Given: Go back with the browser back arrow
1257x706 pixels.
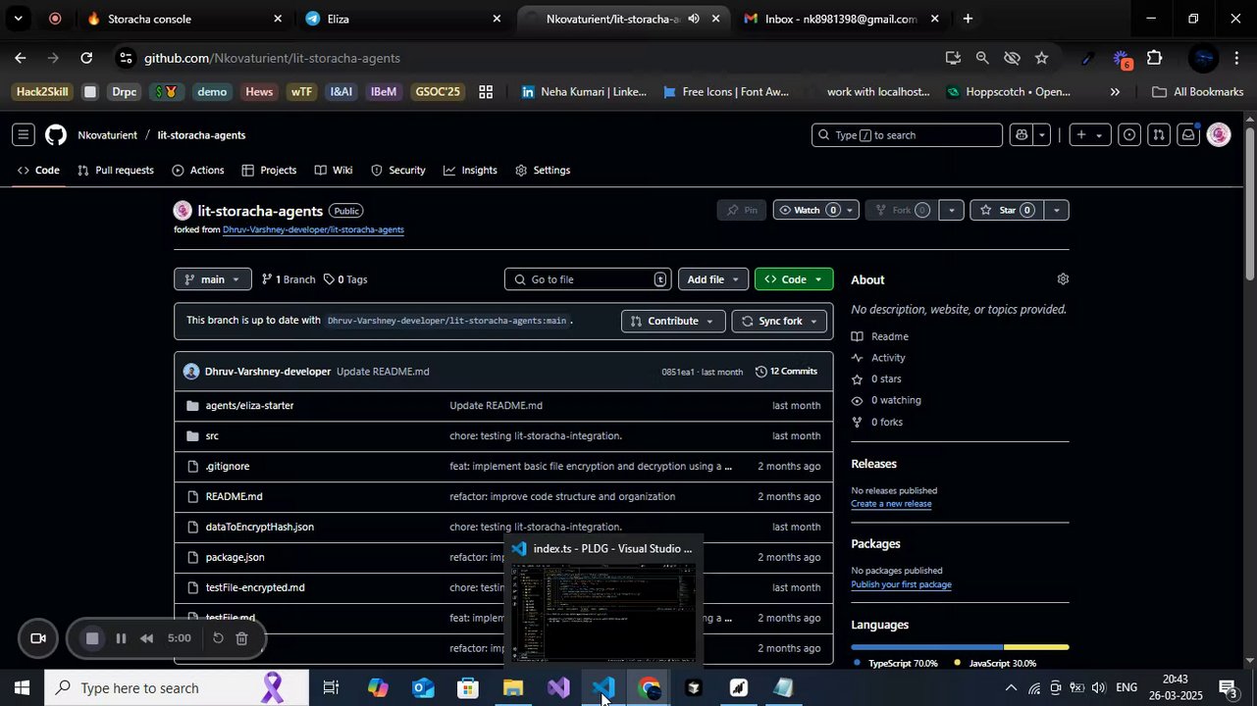Looking at the screenshot, I should tap(20, 58).
